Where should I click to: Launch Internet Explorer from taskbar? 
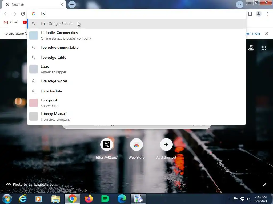(x=23, y=199)
